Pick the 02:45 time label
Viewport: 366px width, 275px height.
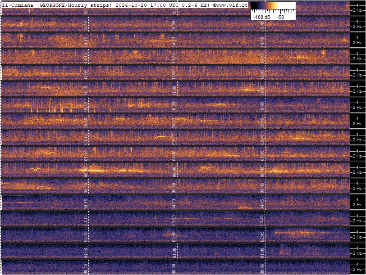click(262, 237)
